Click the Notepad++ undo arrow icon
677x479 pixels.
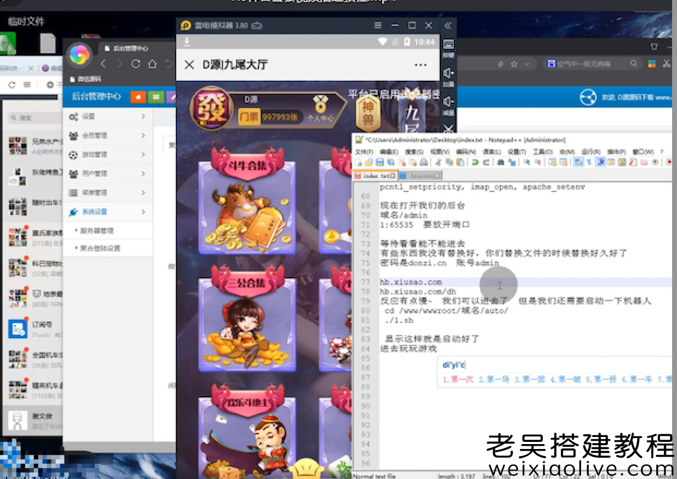pyautogui.click(x=475, y=163)
